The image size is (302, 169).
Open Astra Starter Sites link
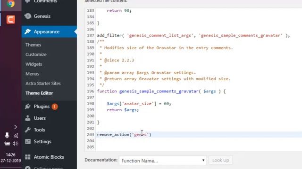43,84
